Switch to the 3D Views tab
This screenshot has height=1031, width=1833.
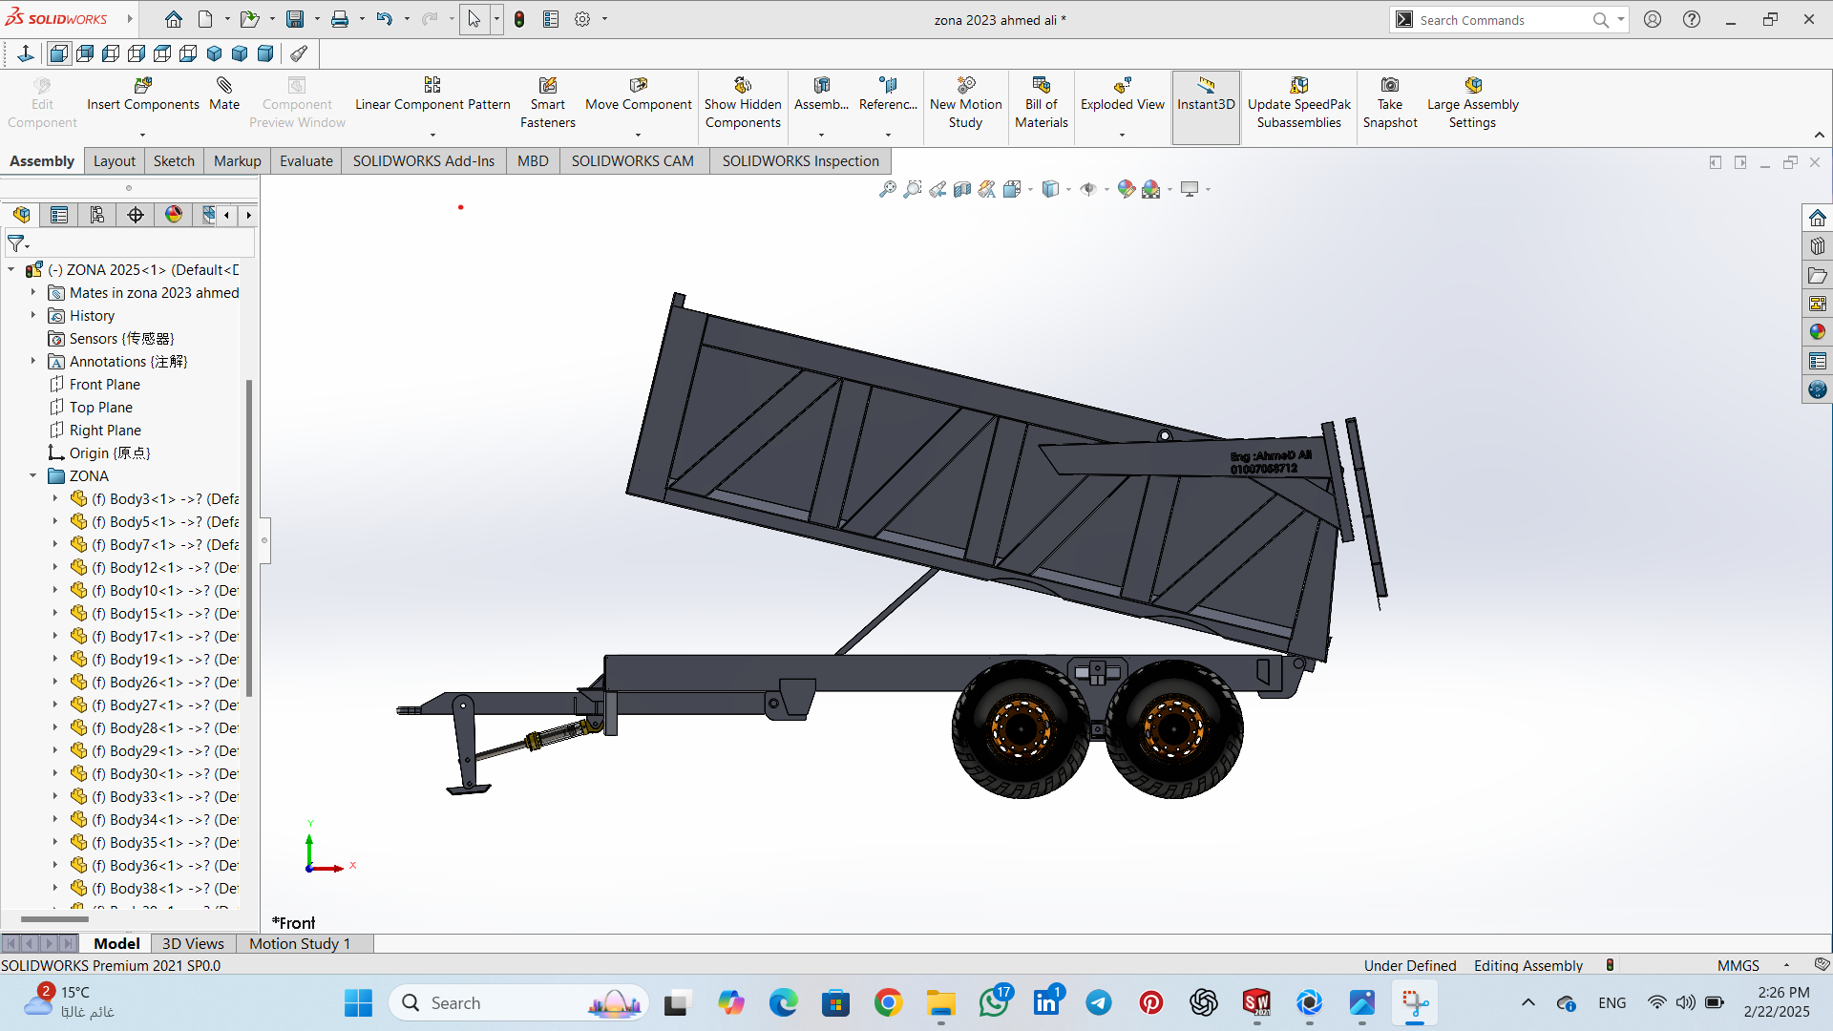point(193,943)
